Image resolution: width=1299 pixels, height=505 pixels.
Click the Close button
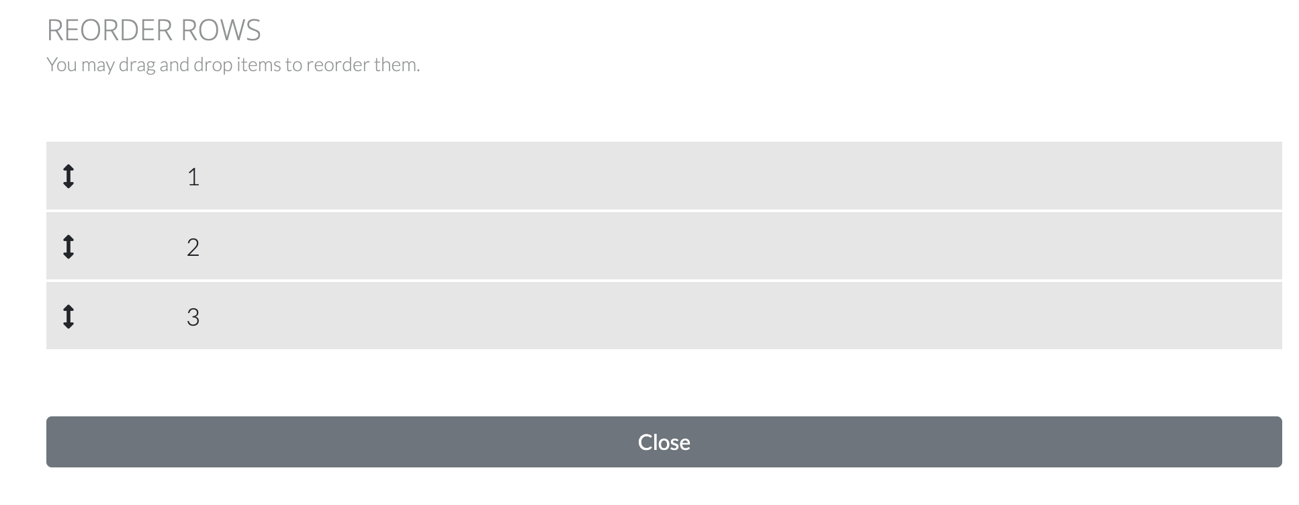click(x=664, y=442)
